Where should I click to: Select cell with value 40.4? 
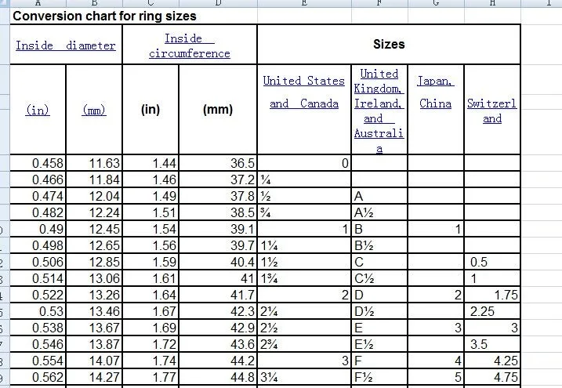218,262
